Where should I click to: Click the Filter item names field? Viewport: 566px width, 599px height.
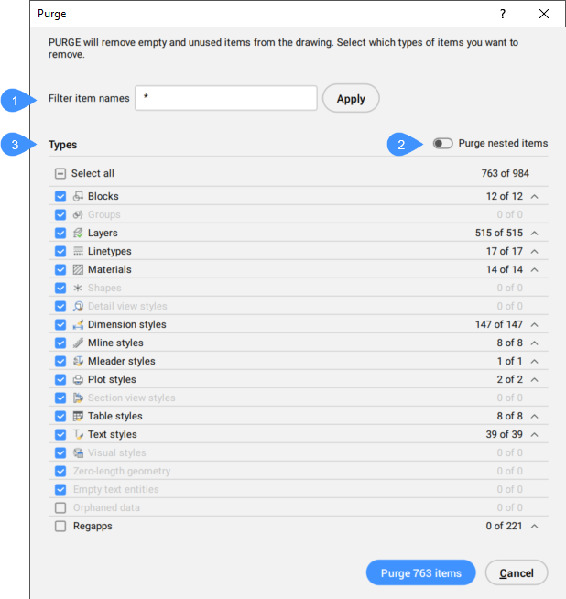click(225, 98)
